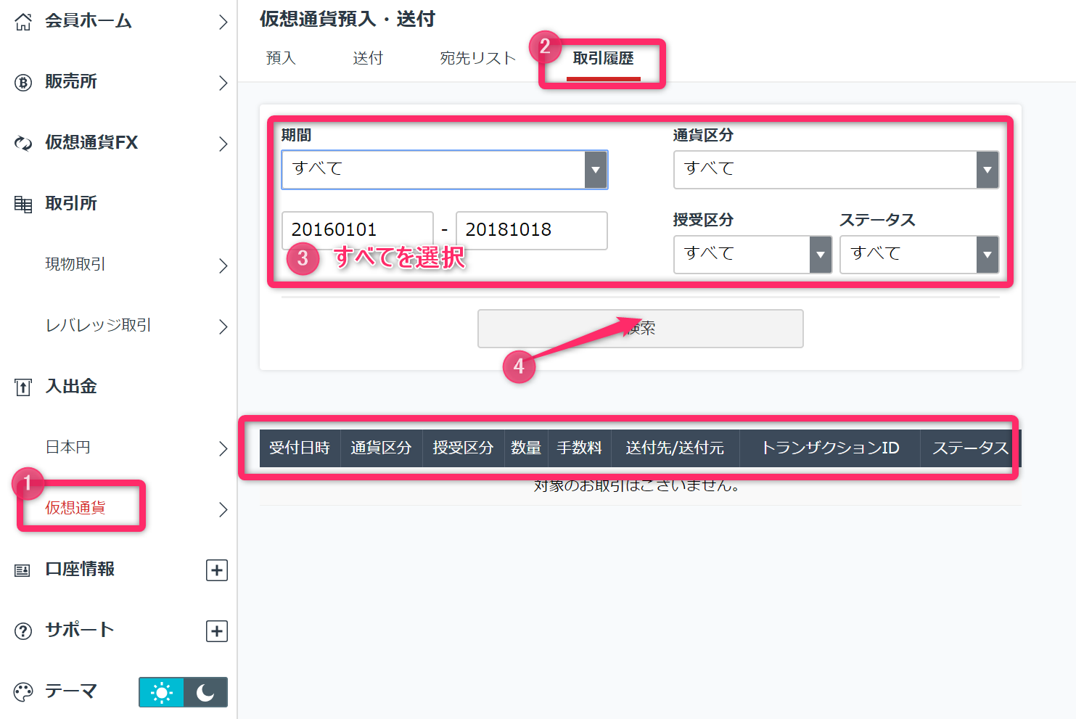Open the 口座情報 account card icon

click(23, 570)
